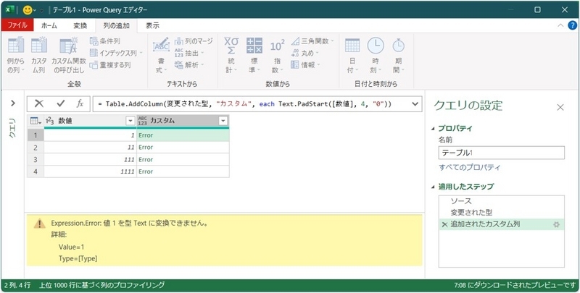The height and width of the screenshot is (293, 580).
Task: Close the クエリの設定 pane
Action: 560,107
